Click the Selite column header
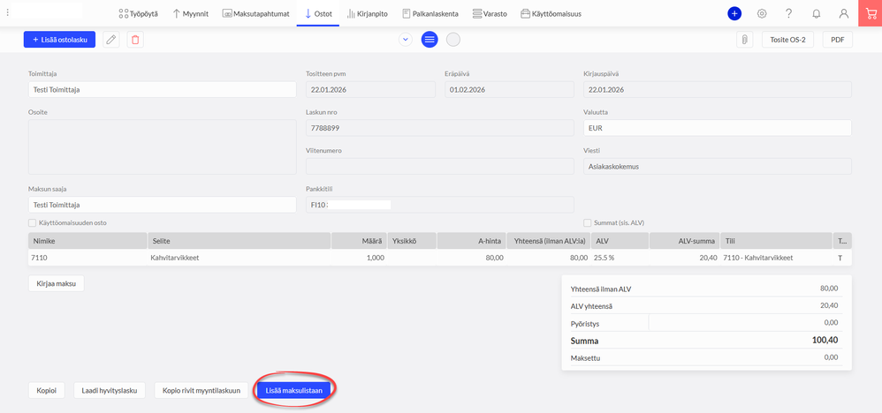Screen dimensions: 882x413 240,241
